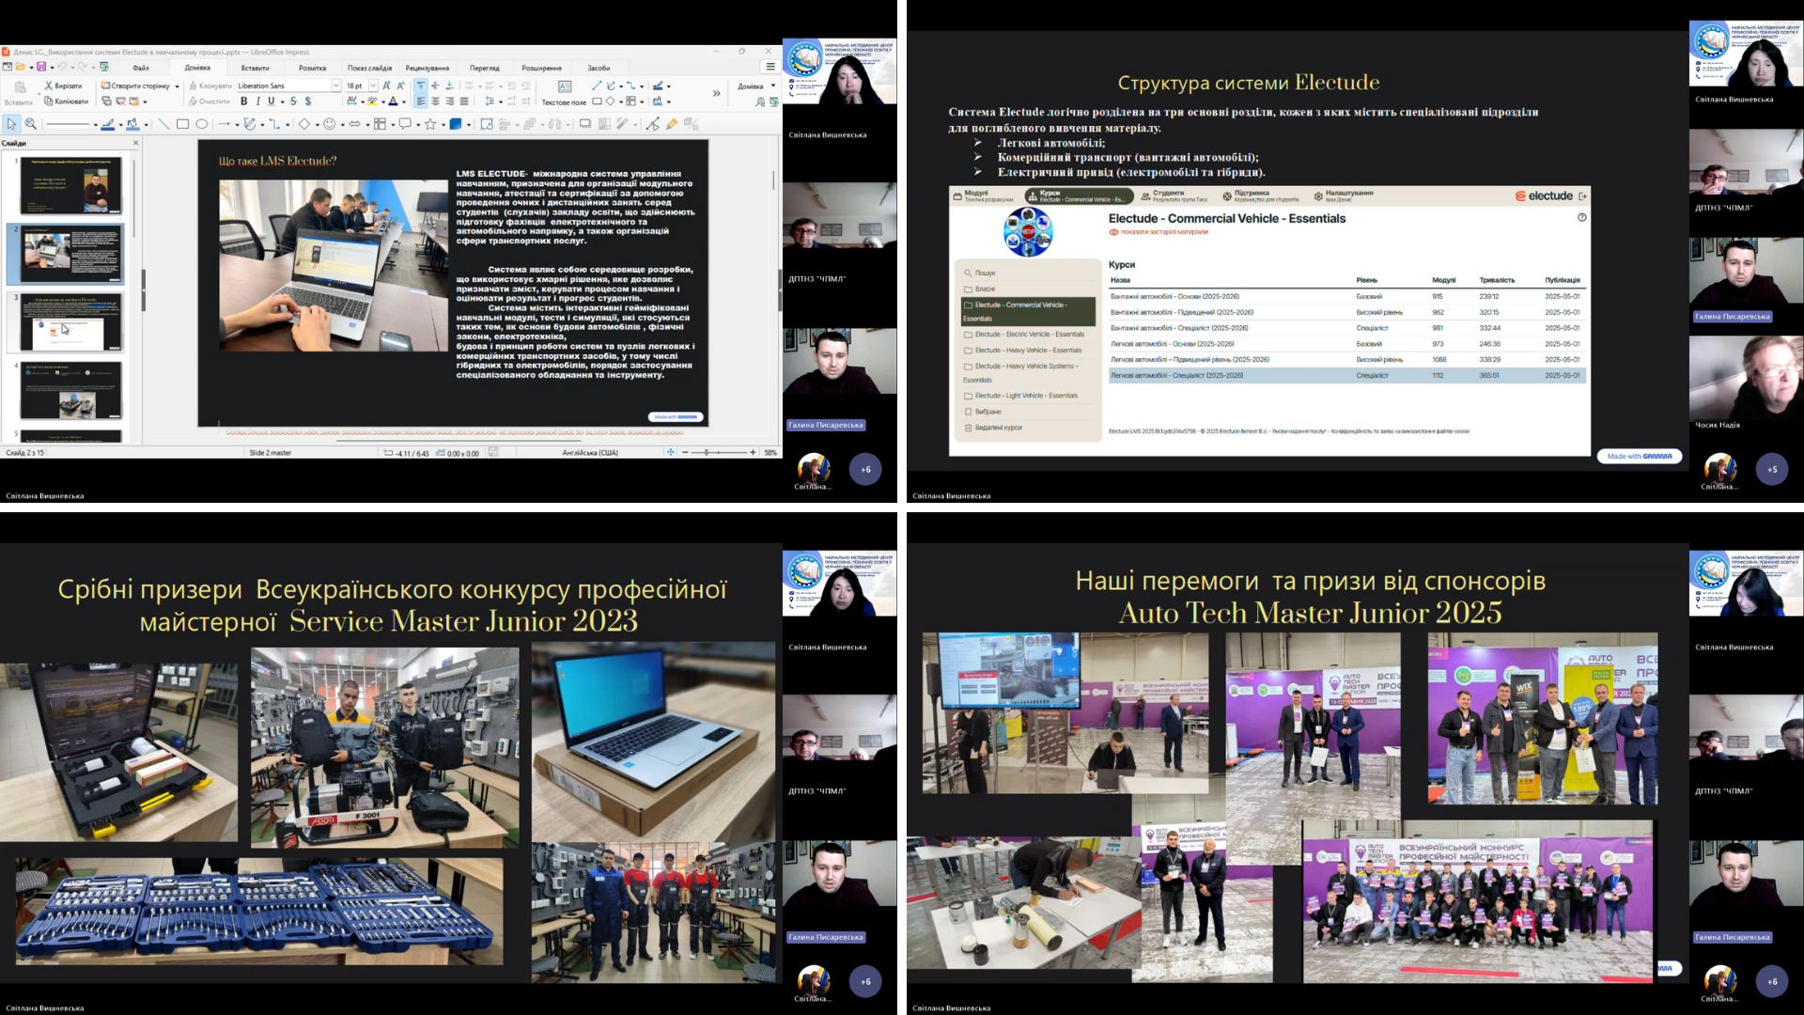Expand the Створити сторінку dropdown arrow
1804x1015 pixels.
coord(177,86)
